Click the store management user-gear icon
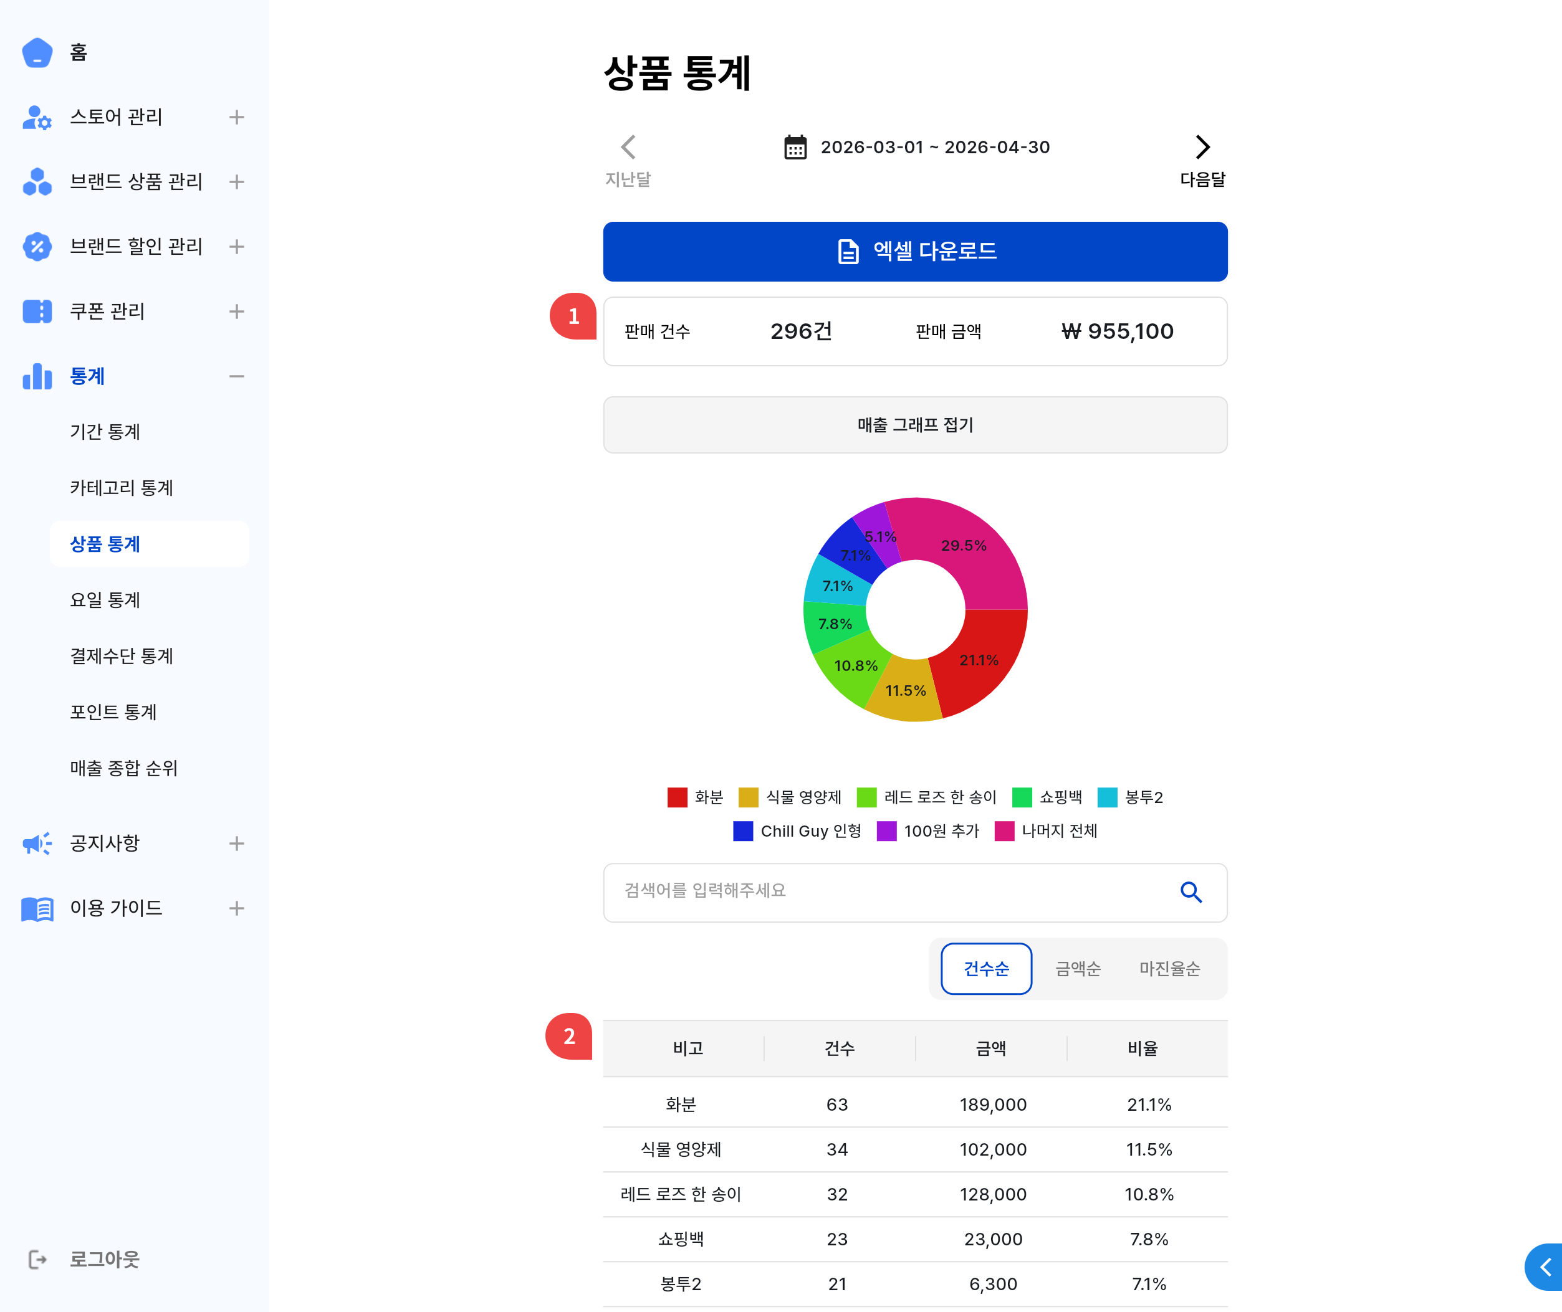This screenshot has width=1562, height=1312. (37, 118)
